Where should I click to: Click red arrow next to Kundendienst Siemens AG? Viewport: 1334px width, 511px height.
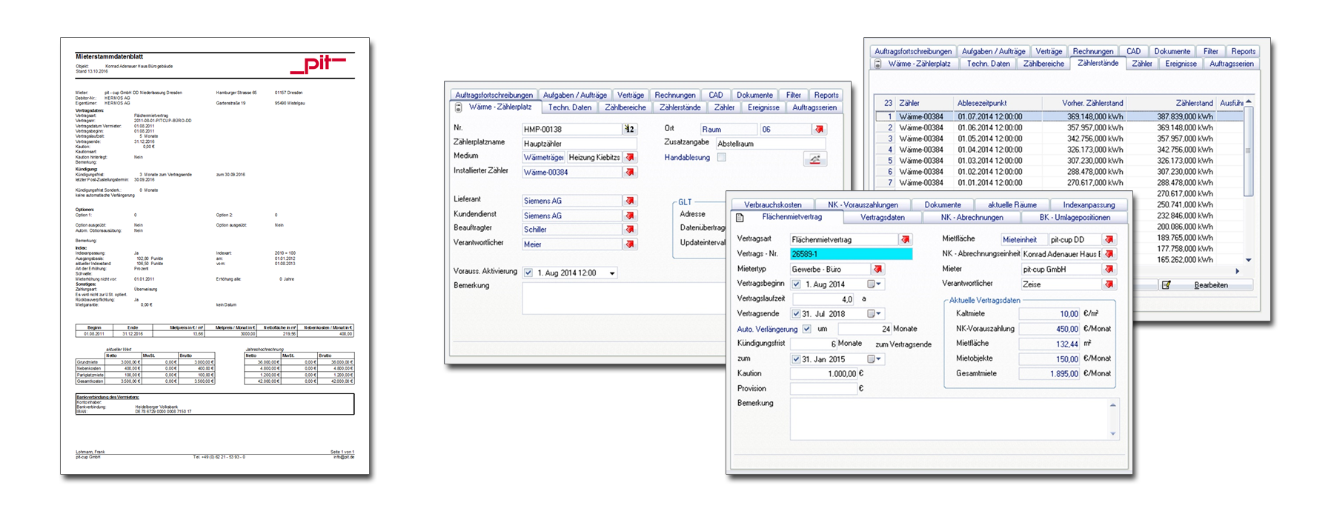630,216
